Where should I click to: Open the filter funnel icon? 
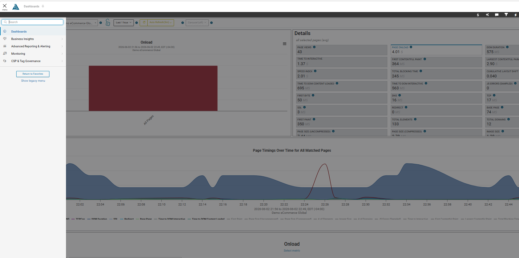point(506,15)
